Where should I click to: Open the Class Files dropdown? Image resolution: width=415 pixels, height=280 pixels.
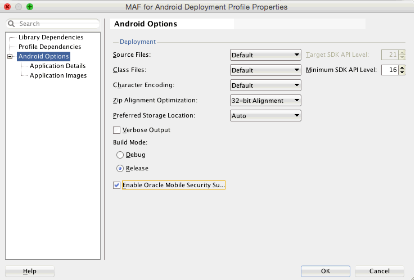[265, 70]
